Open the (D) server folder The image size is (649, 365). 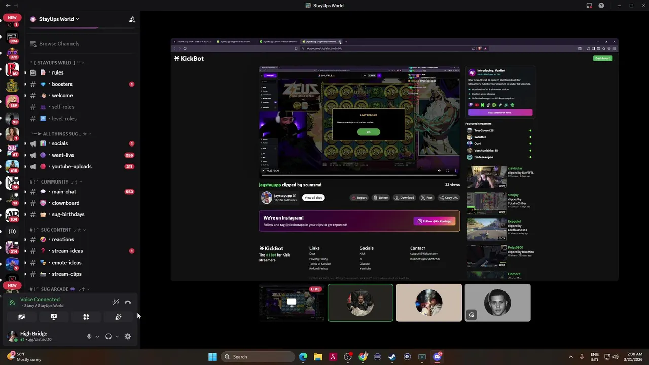[x=12, y=231]
